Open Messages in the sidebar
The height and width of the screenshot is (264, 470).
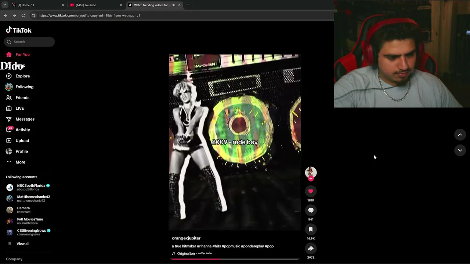(x=25, y=119)
